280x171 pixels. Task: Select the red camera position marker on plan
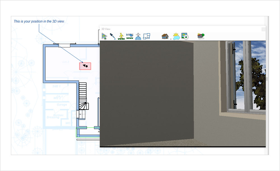85,66
